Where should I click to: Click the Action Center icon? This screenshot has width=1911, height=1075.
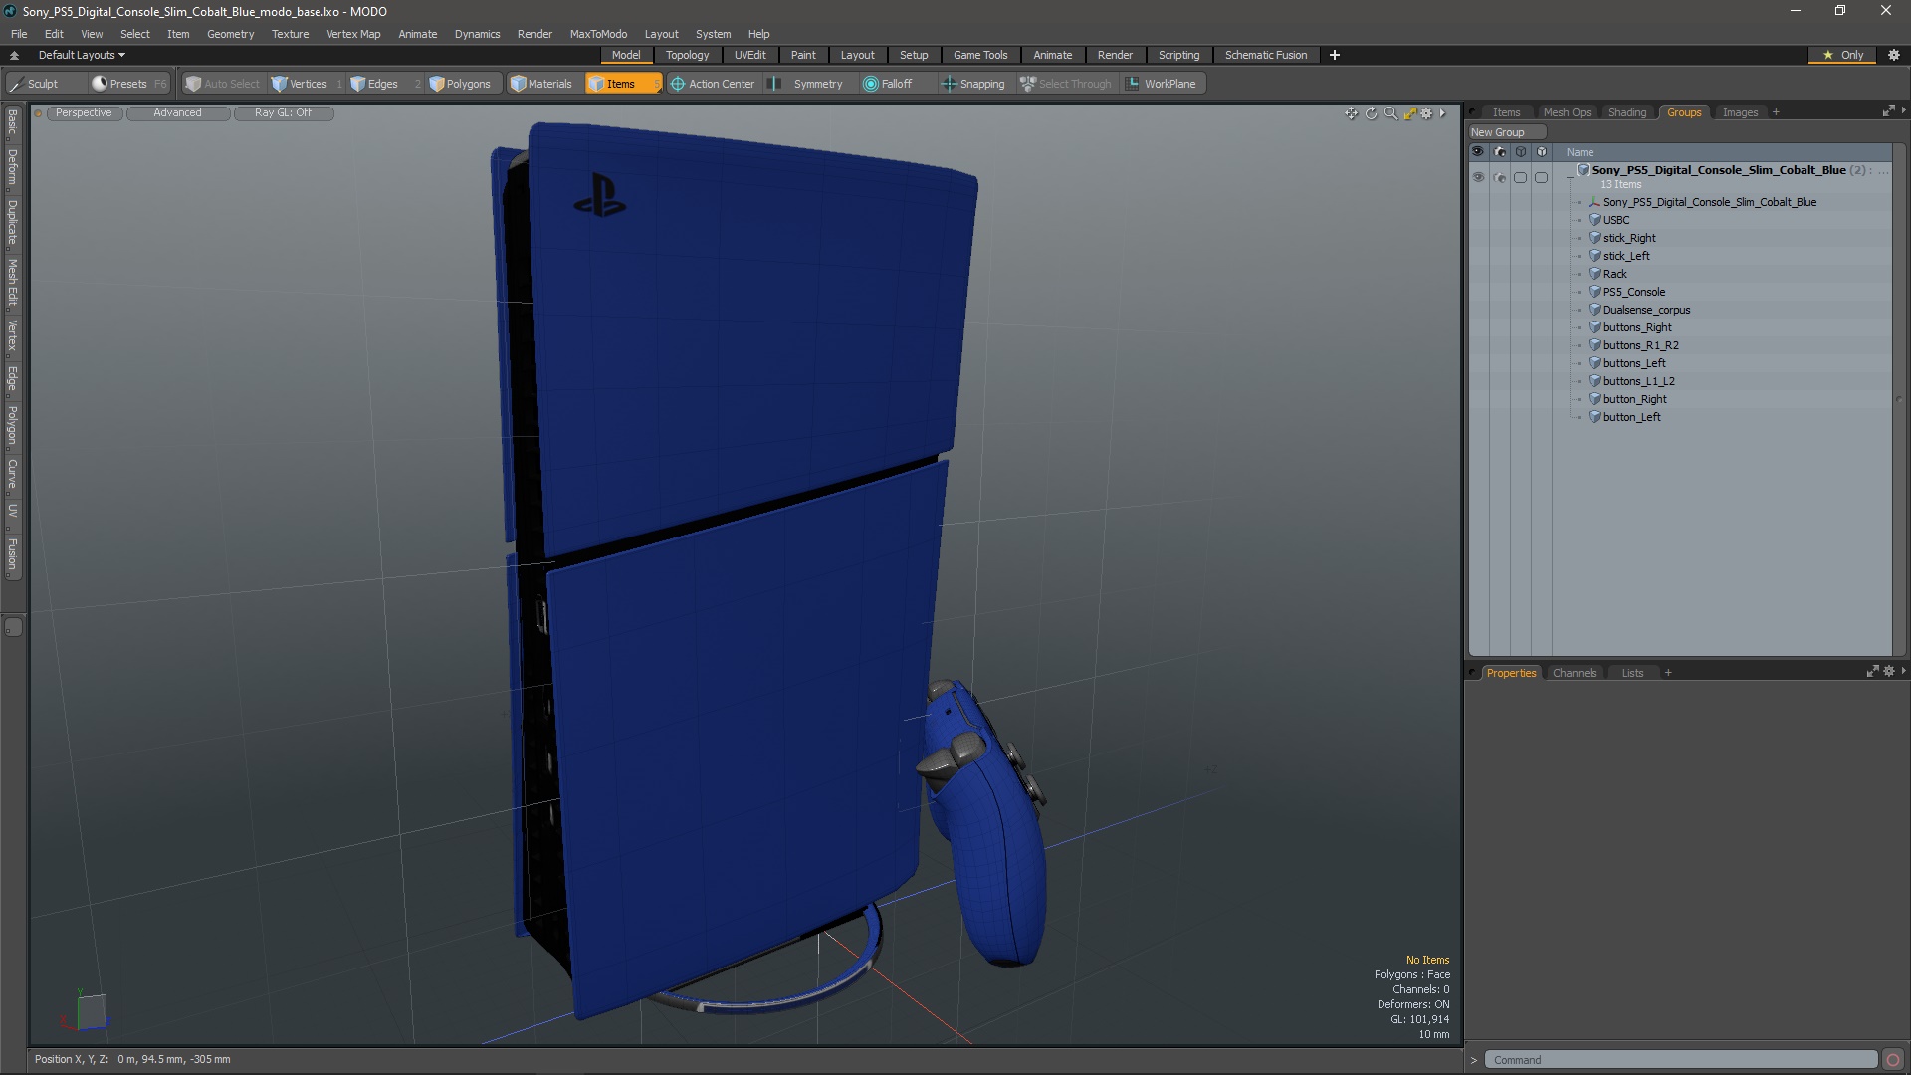pyautogui.click(x=678, y=84)
